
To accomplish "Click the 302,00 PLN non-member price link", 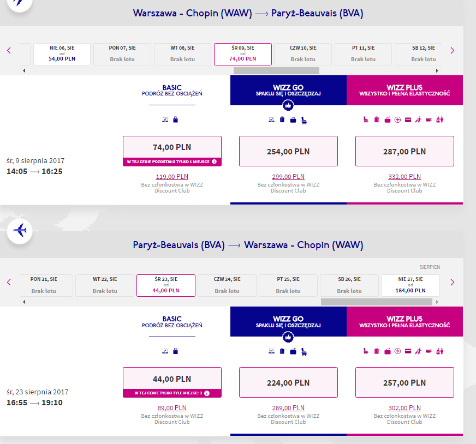I will click(404, 408).
